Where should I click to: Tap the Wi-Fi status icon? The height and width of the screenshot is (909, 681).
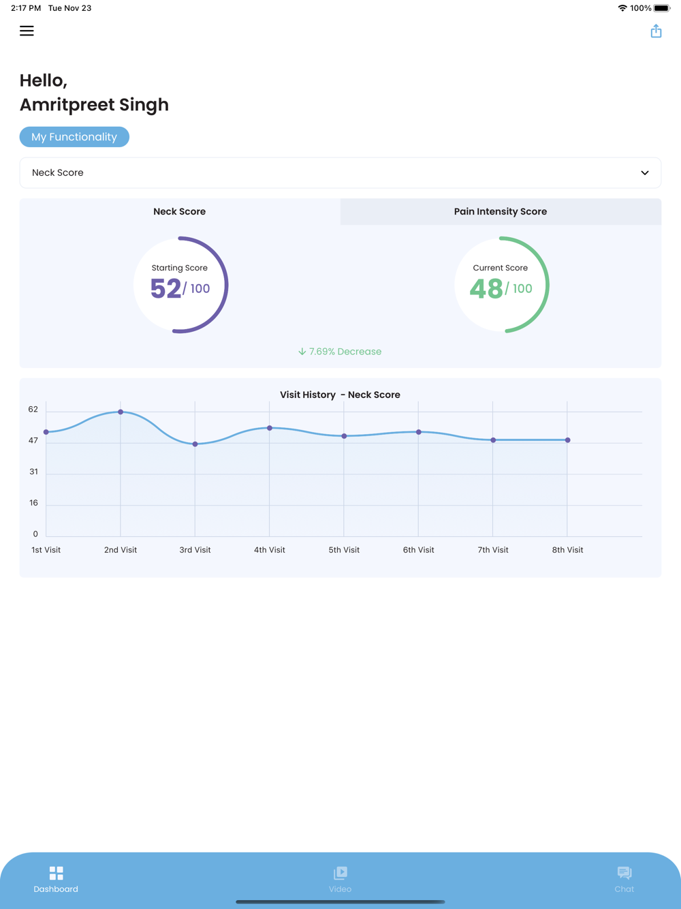622,8
